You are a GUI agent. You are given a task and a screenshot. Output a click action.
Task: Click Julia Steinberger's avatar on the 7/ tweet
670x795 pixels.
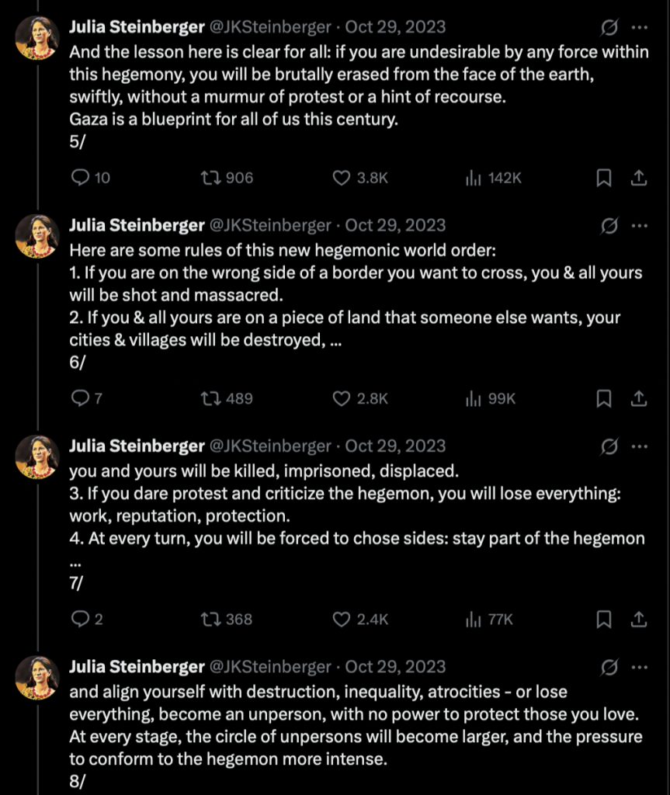point(36,457)
